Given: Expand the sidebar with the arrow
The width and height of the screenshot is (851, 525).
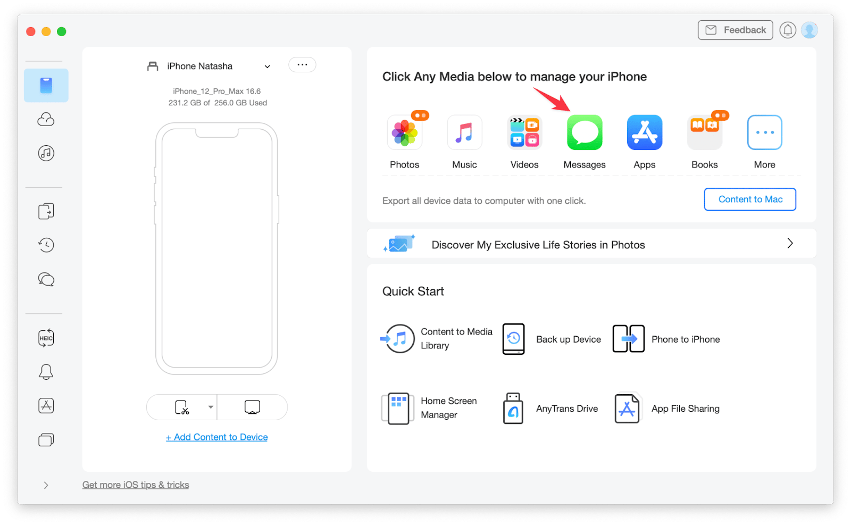Looking at the screenshot, I should [46, 485].
